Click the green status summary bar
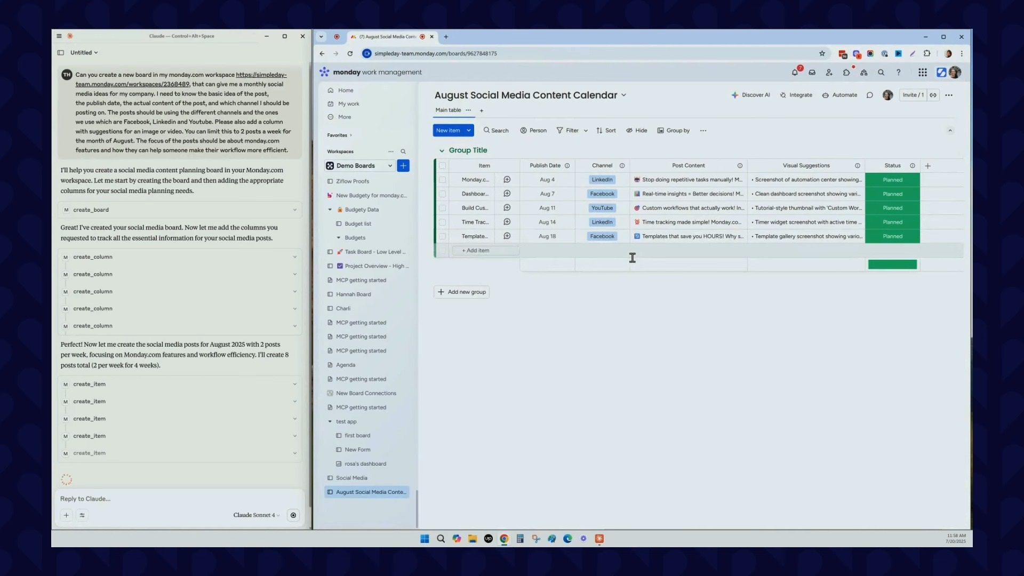The image size is (1024, 576). point(892,265)
